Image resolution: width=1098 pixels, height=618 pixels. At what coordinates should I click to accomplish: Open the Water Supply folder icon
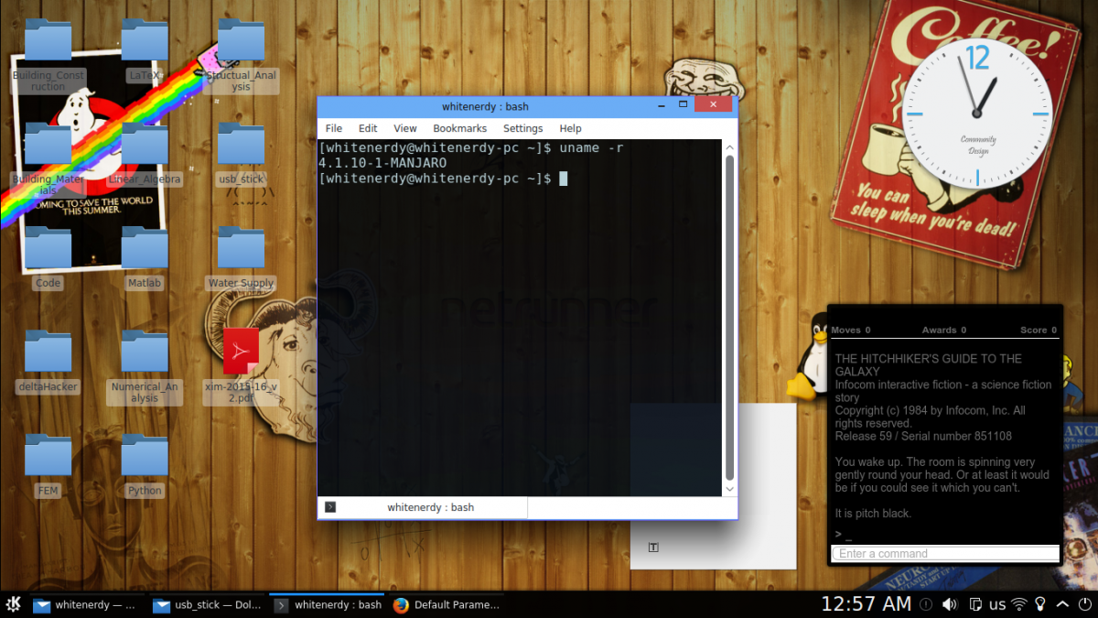[241, 248]
